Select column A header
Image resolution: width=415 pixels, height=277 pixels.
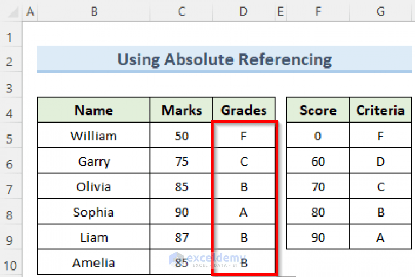pyautogui.click(x=30, y=11)
